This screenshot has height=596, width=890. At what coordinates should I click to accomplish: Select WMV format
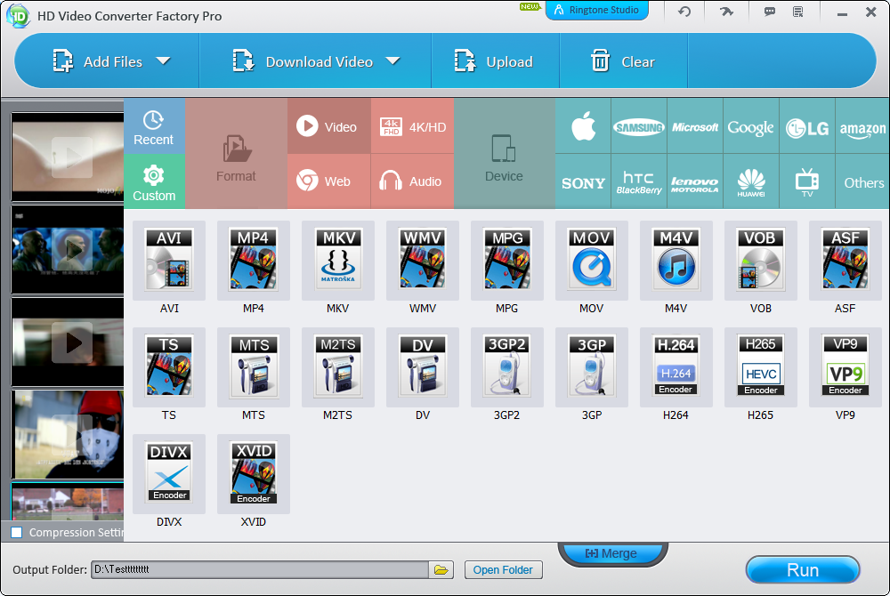(x=422, y=261)
